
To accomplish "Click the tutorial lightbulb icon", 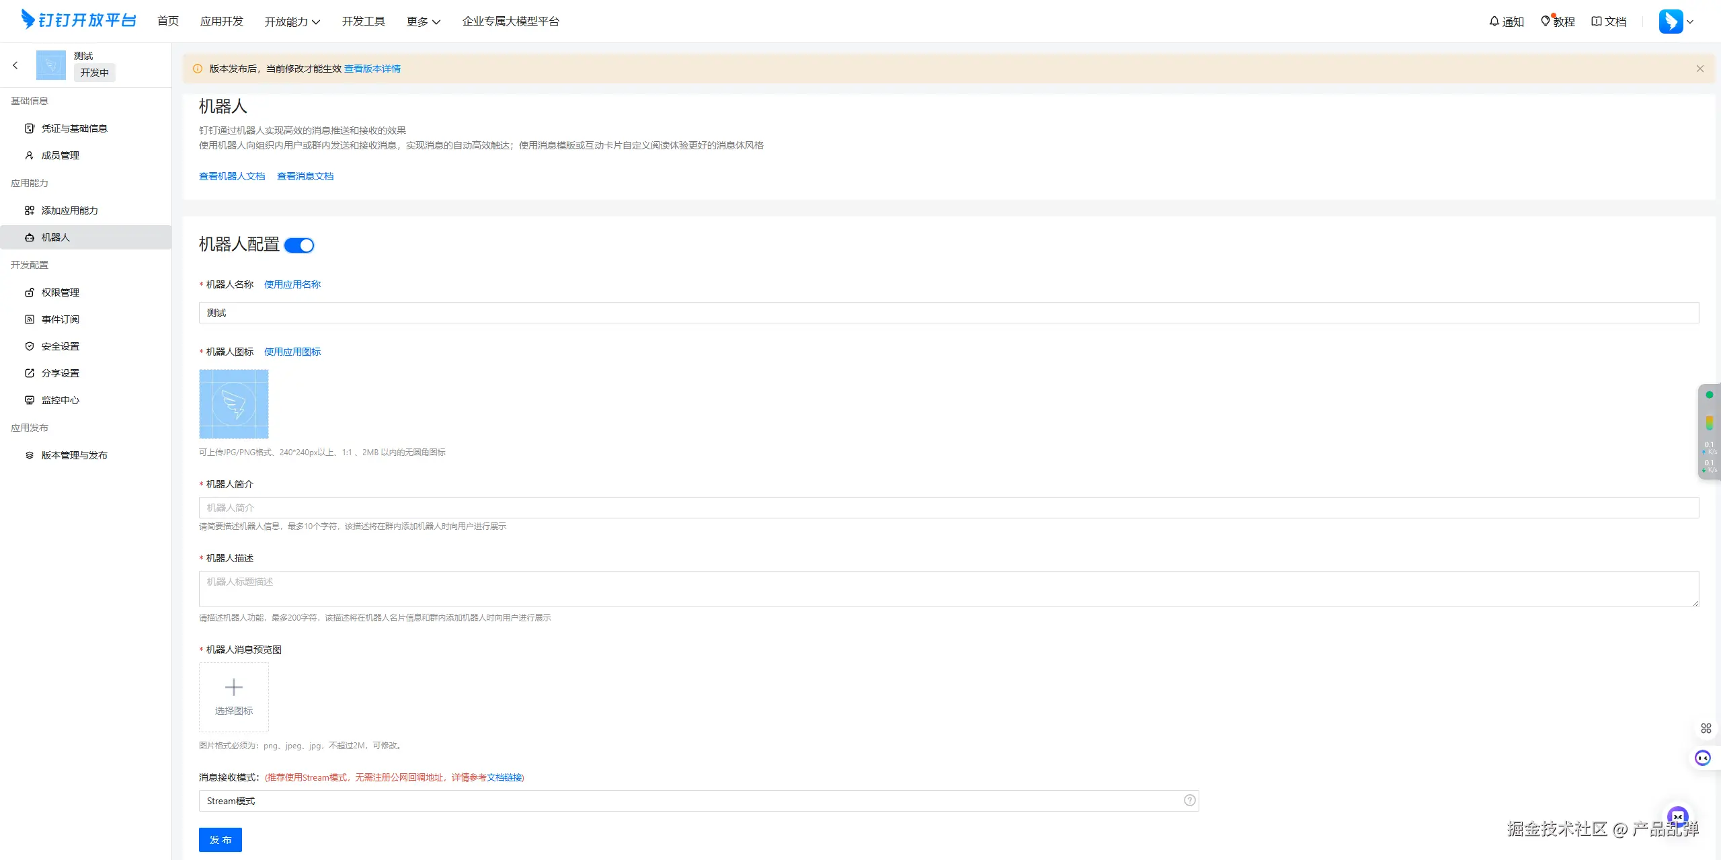I will [x=1546, y=22].
